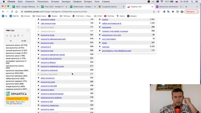This screenshot has width=201, height=113.
Task: Switch to '2022 - Google Таблицы' tab
Action: pos(25,7)
